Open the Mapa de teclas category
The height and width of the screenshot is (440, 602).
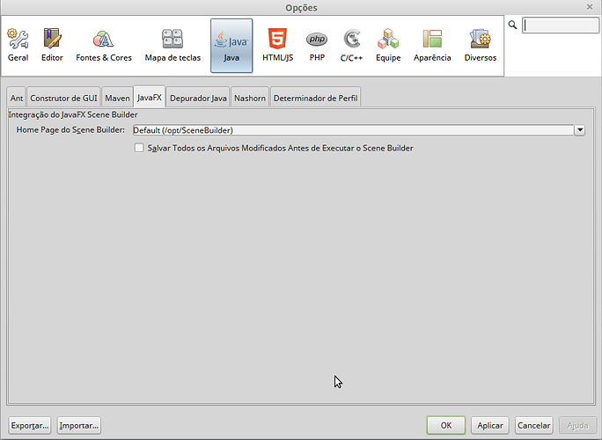[173, 45]
